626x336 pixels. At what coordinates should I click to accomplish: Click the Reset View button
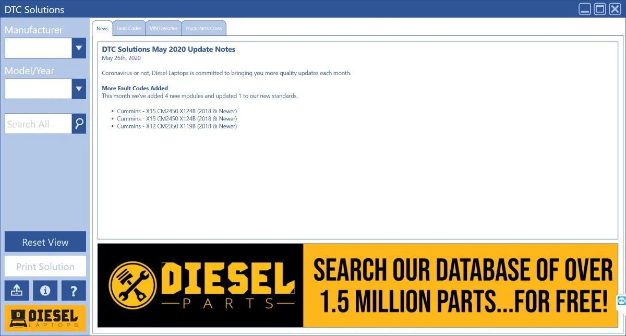(x=45, y=242)
